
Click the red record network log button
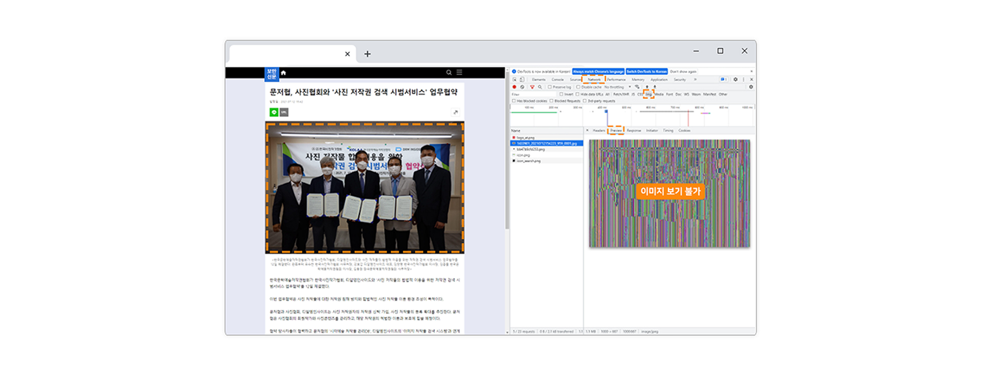(514, 87)
